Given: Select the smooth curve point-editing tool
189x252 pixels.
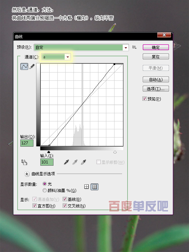Looking at the screenshot, I should [24, 66].
